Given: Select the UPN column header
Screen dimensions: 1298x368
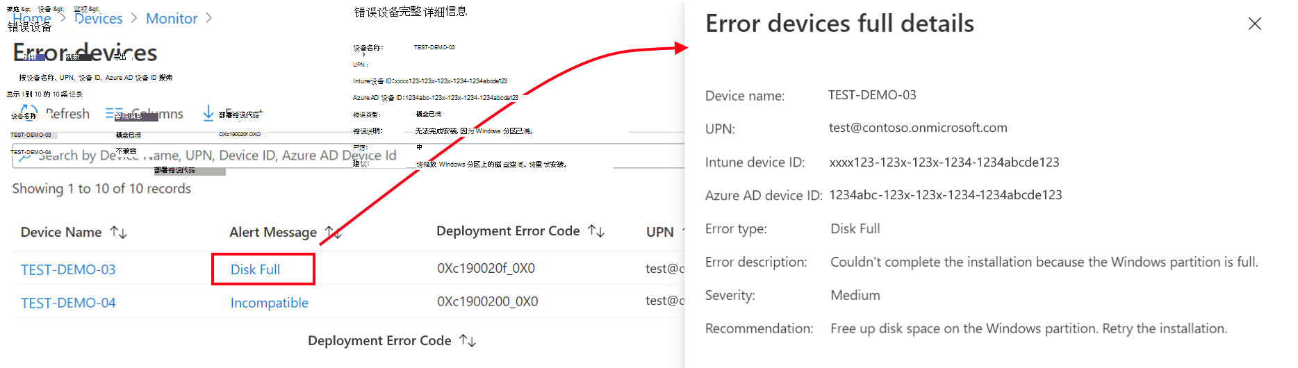Looking at the screenshot, I should tap(659, 232).
